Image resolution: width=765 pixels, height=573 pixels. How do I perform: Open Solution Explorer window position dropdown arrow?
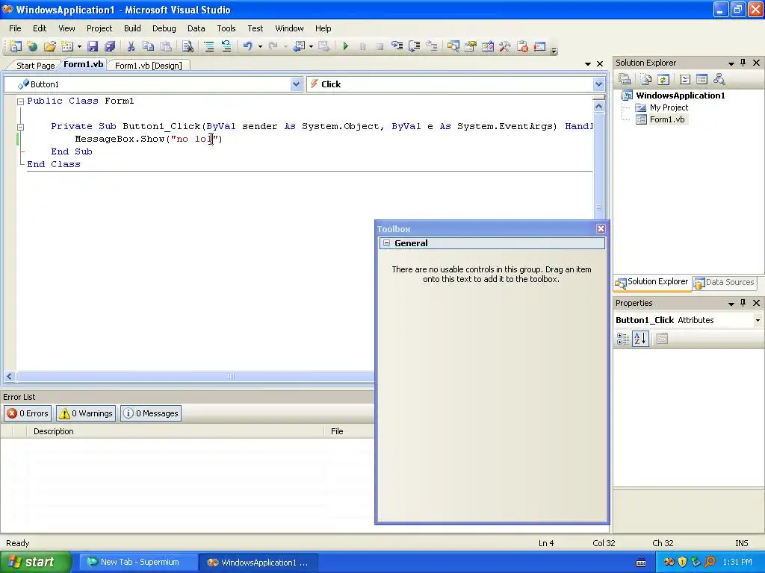point(731,63)
